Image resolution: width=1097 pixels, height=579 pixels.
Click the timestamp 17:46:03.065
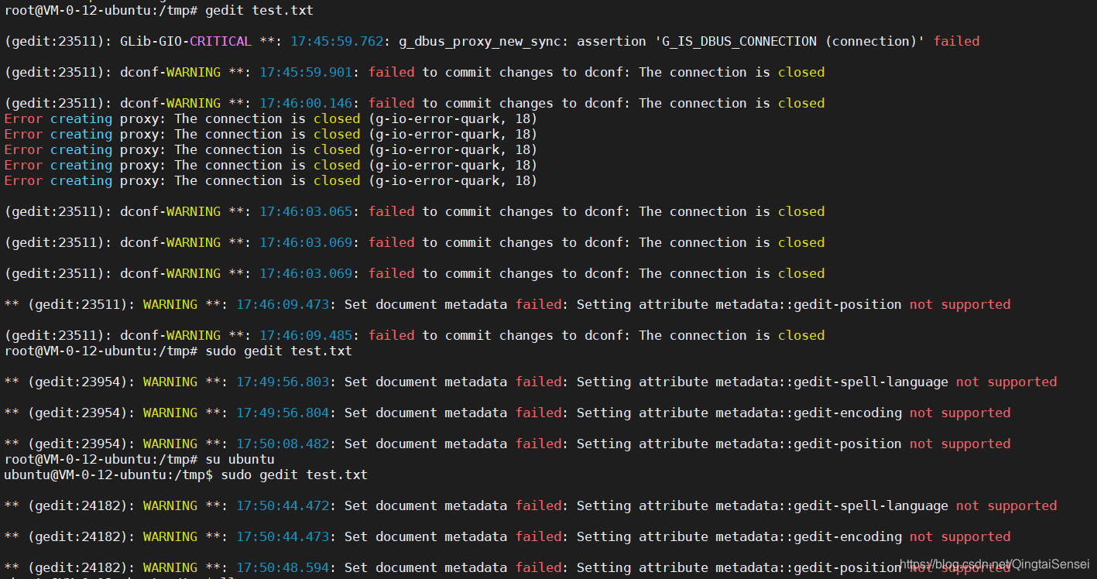(x=306, y=211)
